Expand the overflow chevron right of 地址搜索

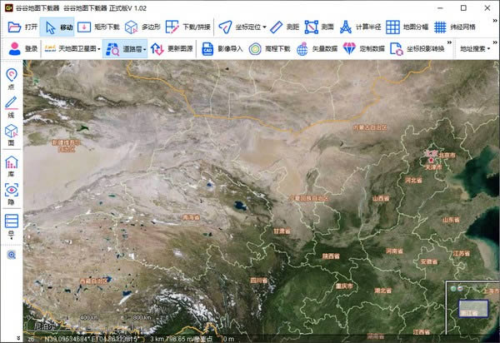[x=495, y=42]
